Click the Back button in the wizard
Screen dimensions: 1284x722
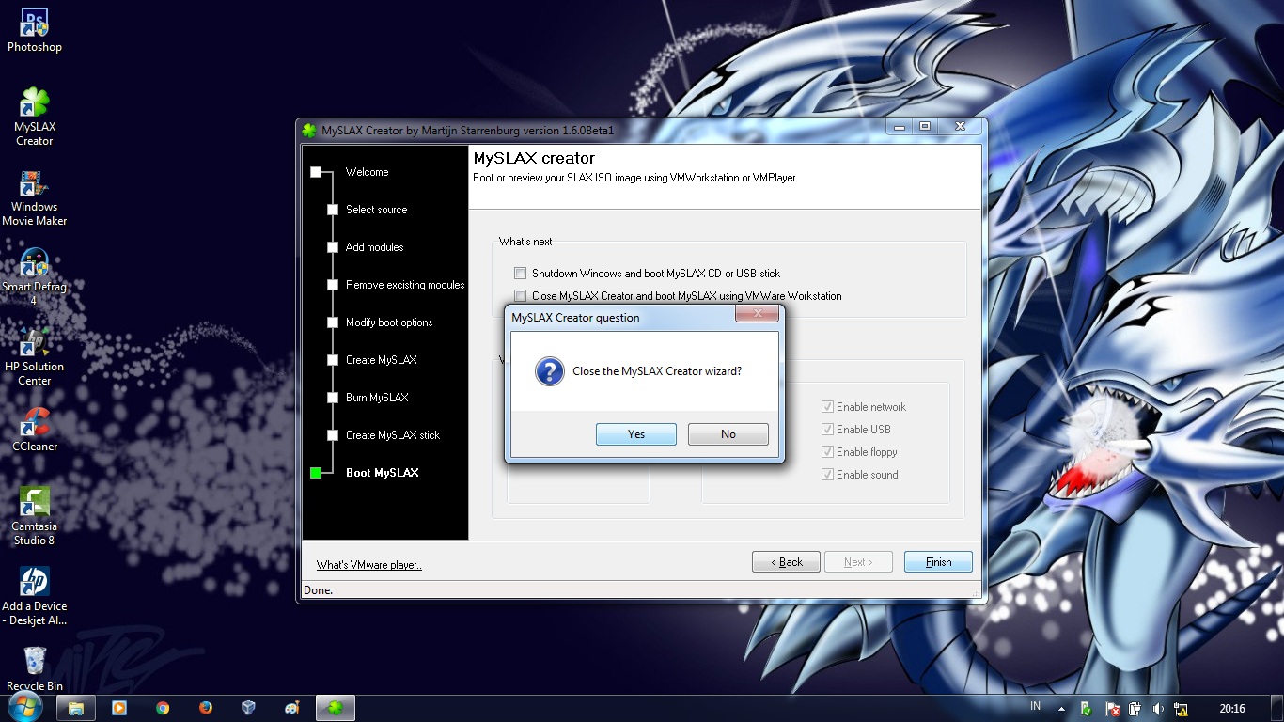[x=786, y=562]
